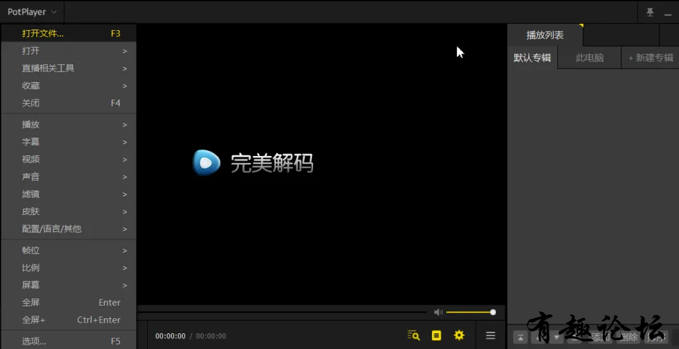Open 配置/语言/其他 submenu
The width and height of the screenshot is (679, 349).
(69, 229)
